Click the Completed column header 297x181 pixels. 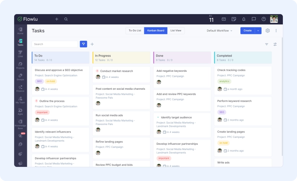(243, 58)
